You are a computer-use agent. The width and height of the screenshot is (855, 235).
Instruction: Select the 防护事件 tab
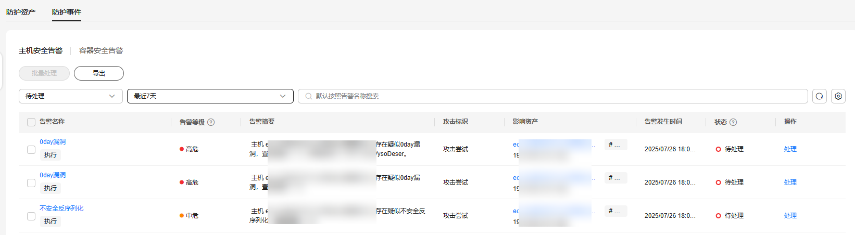point(67,12)
